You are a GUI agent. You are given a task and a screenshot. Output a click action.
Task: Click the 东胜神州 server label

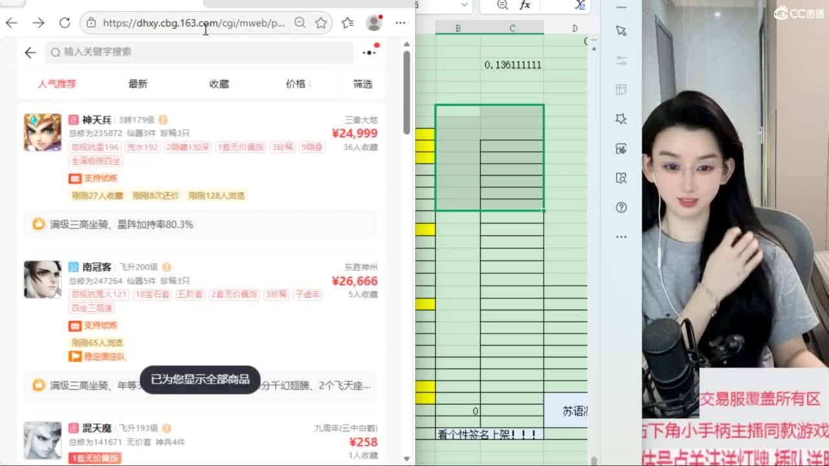coord(361,267)
